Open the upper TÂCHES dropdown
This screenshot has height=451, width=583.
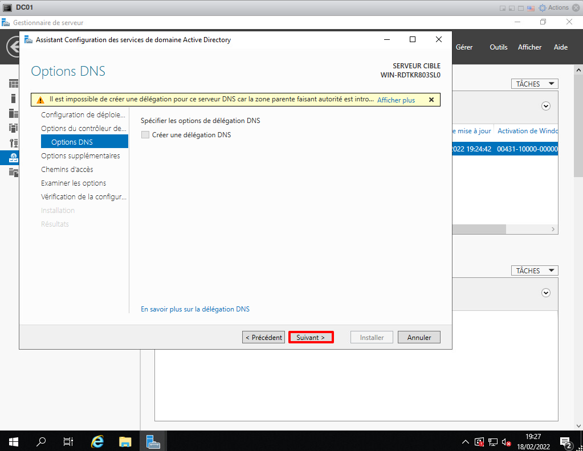click(x=534, y=84)
